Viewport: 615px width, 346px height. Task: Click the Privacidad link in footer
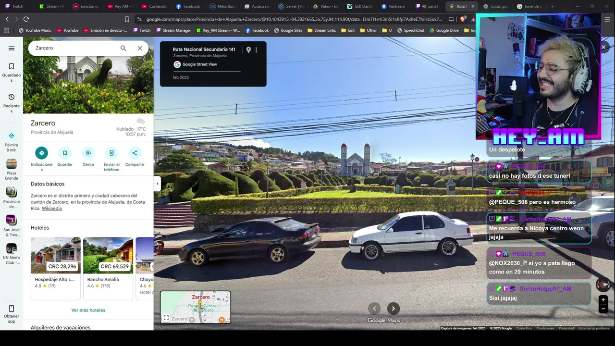[566, 328]
